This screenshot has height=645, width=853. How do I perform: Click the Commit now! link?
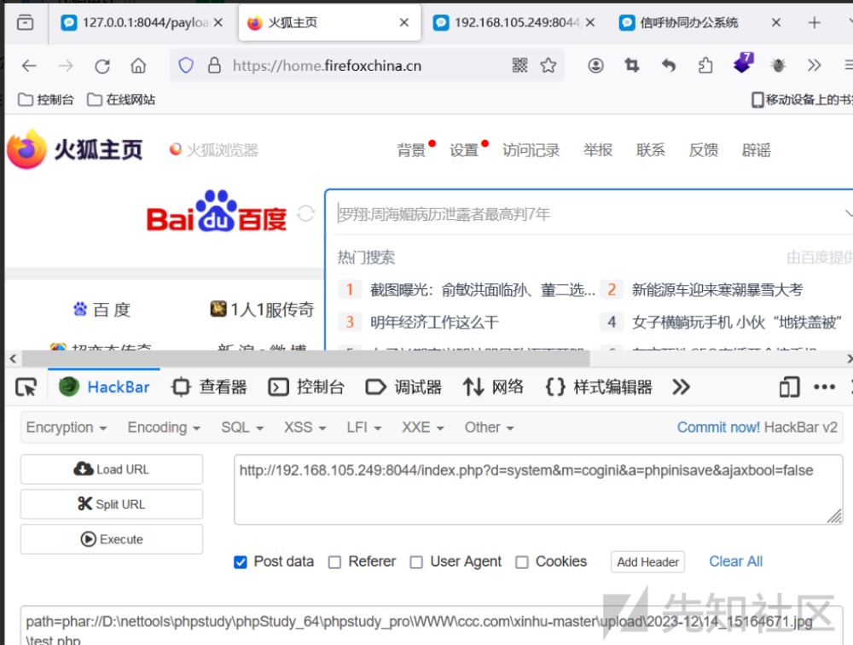point(718,427)
